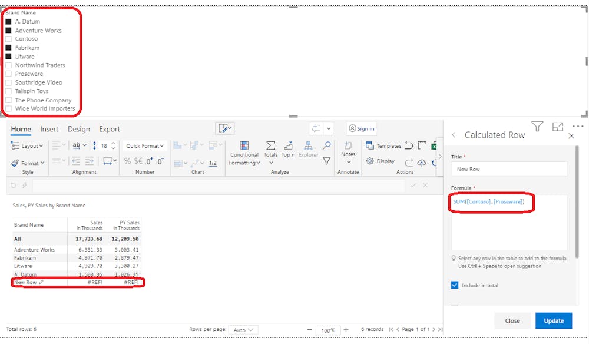Click the Excel export icon

click(x=434, y=146)
